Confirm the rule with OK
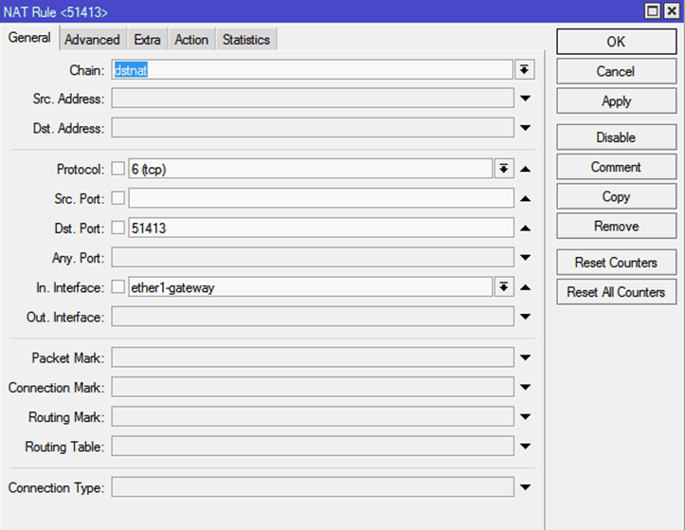 [x=617, y=42]
